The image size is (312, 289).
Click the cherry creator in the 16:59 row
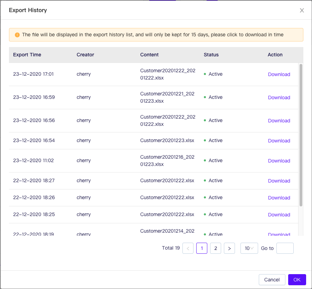point(84,97)
